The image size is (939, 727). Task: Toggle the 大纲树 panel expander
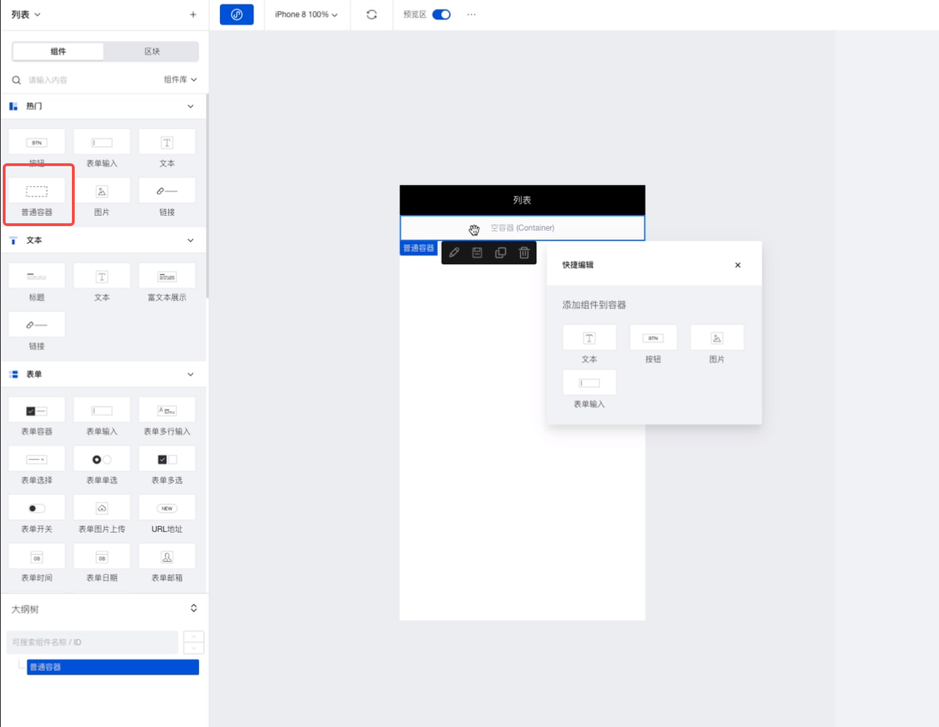coord(194,608)
